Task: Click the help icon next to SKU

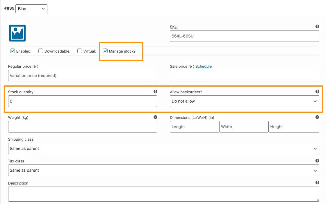Action: click(317, 26)
